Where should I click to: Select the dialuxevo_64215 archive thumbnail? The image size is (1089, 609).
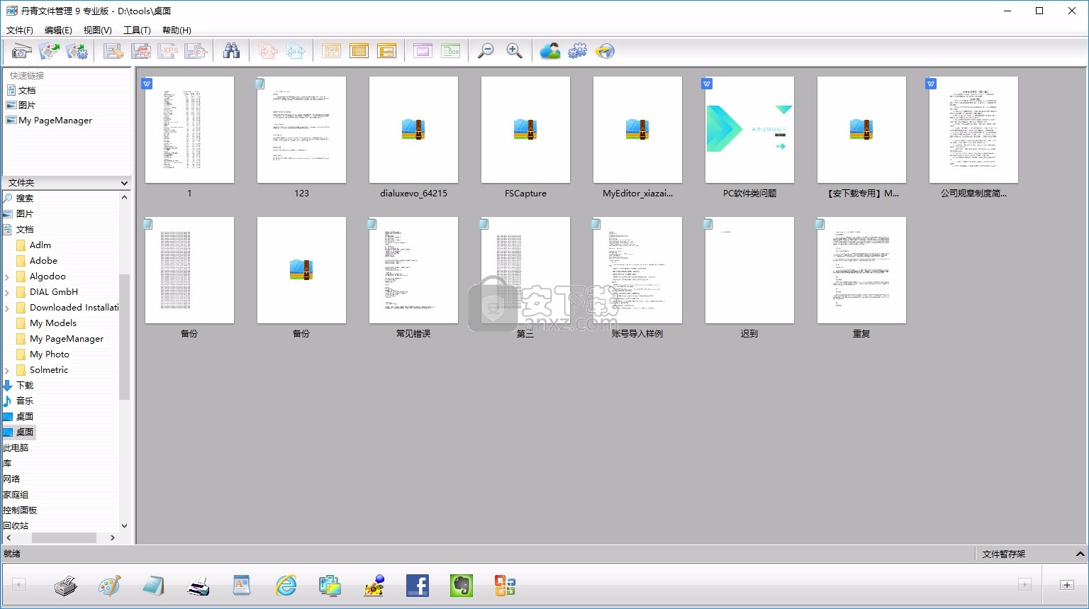coord(413,130)
